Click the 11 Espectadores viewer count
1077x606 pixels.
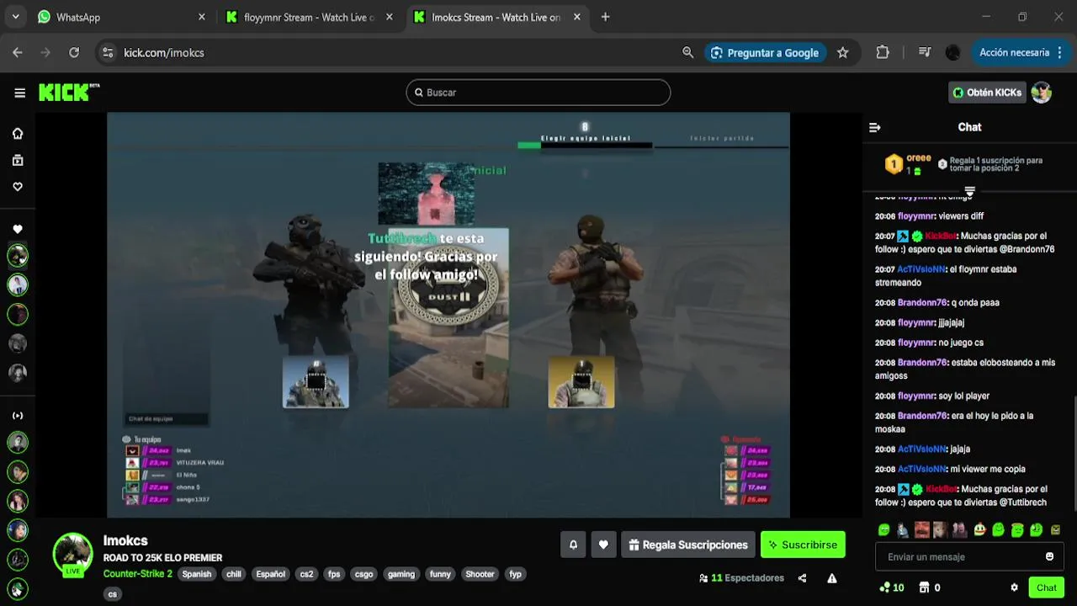pyautogui.click(x=741, y=578)
